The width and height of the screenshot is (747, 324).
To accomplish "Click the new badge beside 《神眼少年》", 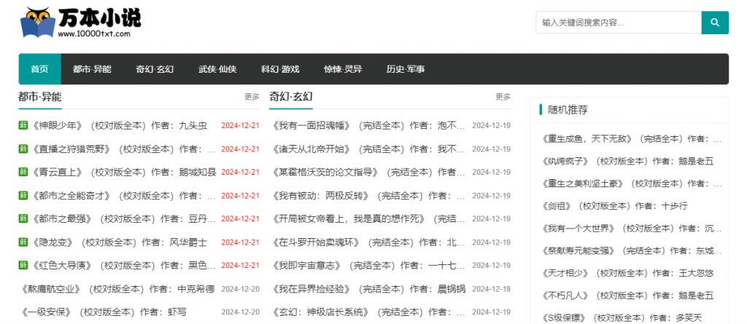I will coord(23,126).
